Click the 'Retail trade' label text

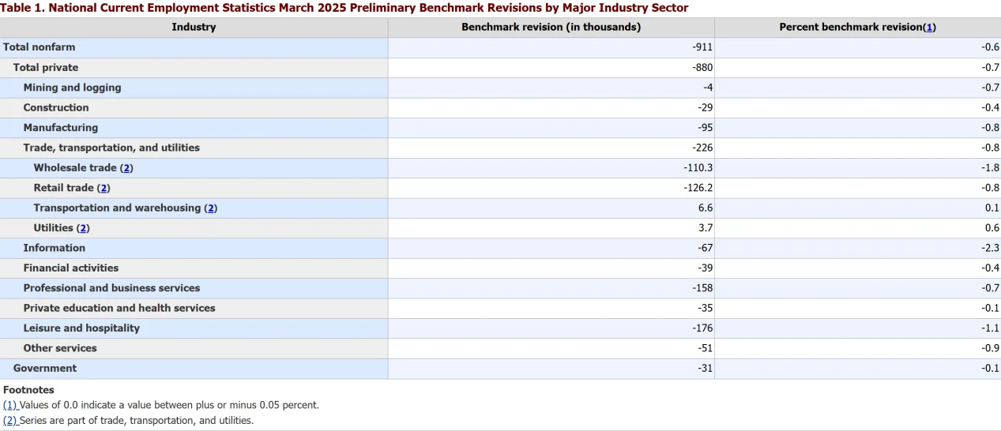coord(64,188)
